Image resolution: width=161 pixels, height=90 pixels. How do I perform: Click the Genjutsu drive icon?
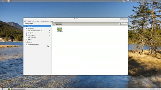26,33
